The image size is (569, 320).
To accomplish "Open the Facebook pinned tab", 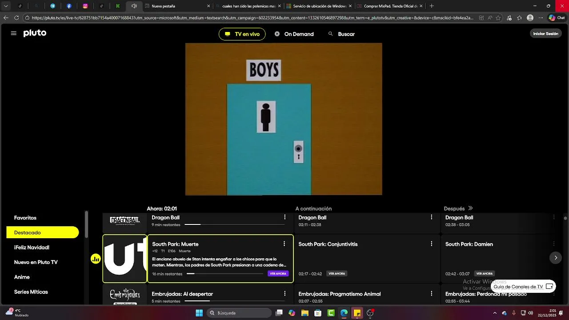I will coord(69,6).
